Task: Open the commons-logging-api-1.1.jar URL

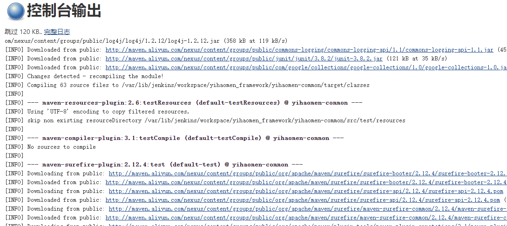Action: (299, 50)
